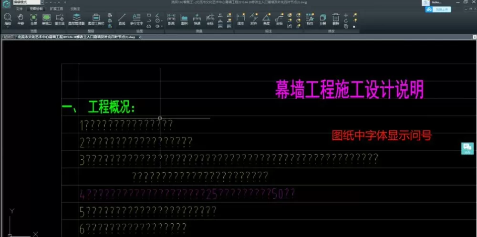The height and width of the screenshot is (237, 477).
Task: Click the 删除 delete trash icon
Action: click(336, 19)
